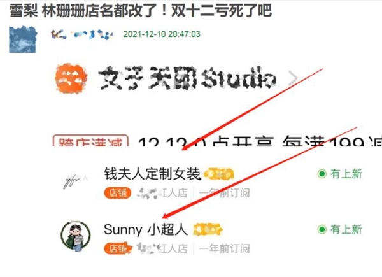Image resolution: width=382 pixels, height=277 pixels.
Task: Click the blurred poster username
Action: coord(81,34)
